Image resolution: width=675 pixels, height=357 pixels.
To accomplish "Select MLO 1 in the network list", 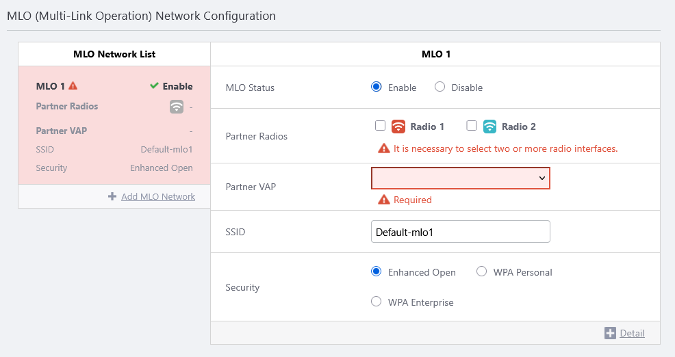I will click(x=50, y=86).
